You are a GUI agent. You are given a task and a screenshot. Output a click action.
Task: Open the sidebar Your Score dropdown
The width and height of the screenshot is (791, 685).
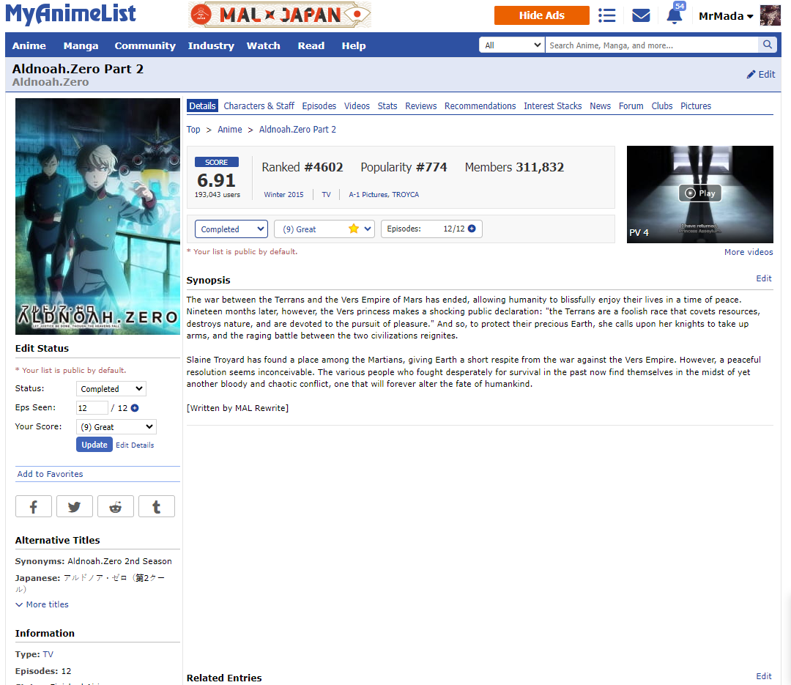click(116, 427)
